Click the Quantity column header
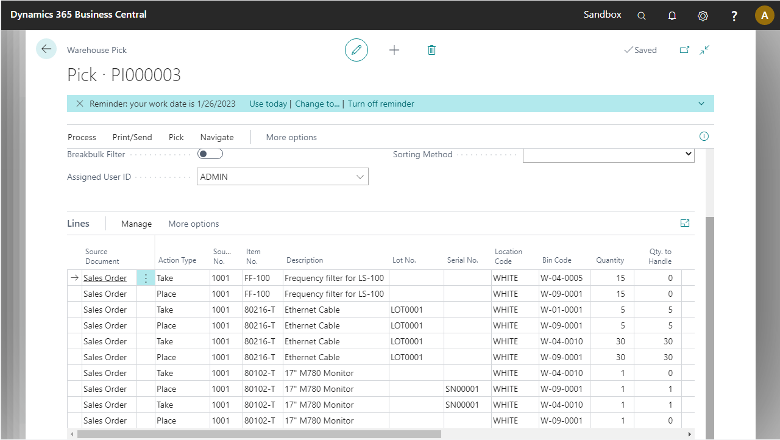Screen dimensions: 780x440 click(610, 260)
